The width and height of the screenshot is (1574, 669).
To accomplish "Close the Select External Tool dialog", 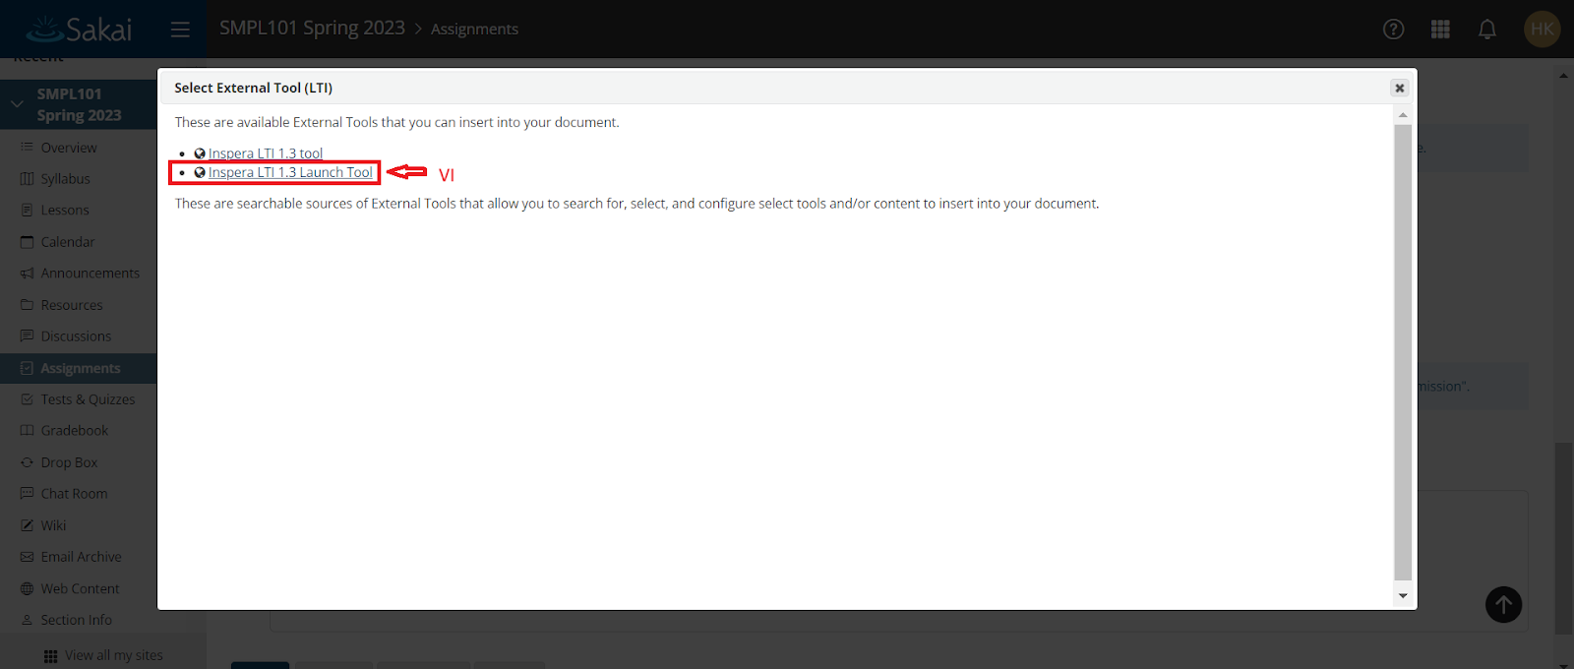I will coord(1399,88).
